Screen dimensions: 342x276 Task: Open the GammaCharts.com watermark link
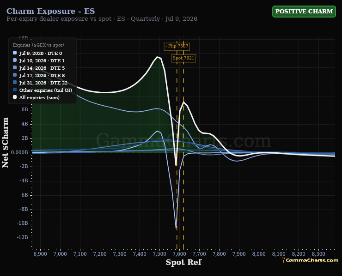pyautogui.click(x=310, y=260)
